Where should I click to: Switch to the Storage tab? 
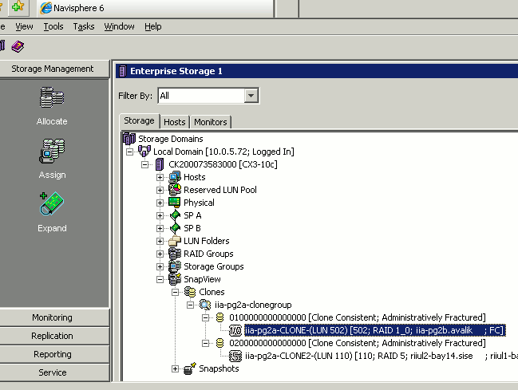point(139,121)
